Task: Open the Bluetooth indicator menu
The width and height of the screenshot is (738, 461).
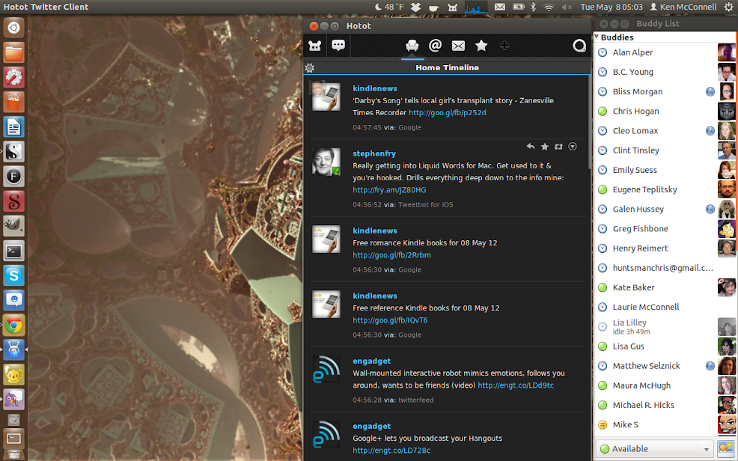Action: point(533,7)
